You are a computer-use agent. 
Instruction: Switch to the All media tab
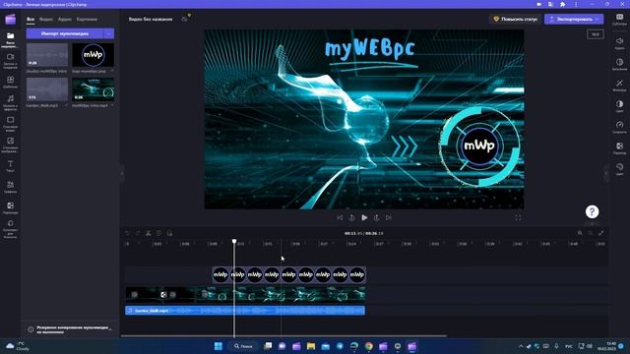[x=31, y=20]
